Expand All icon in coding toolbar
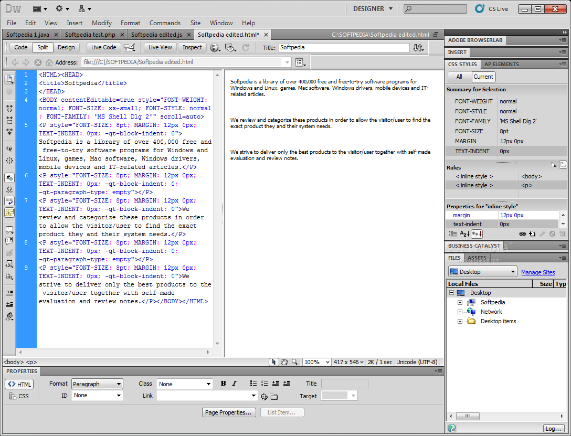 click(9, 132)
